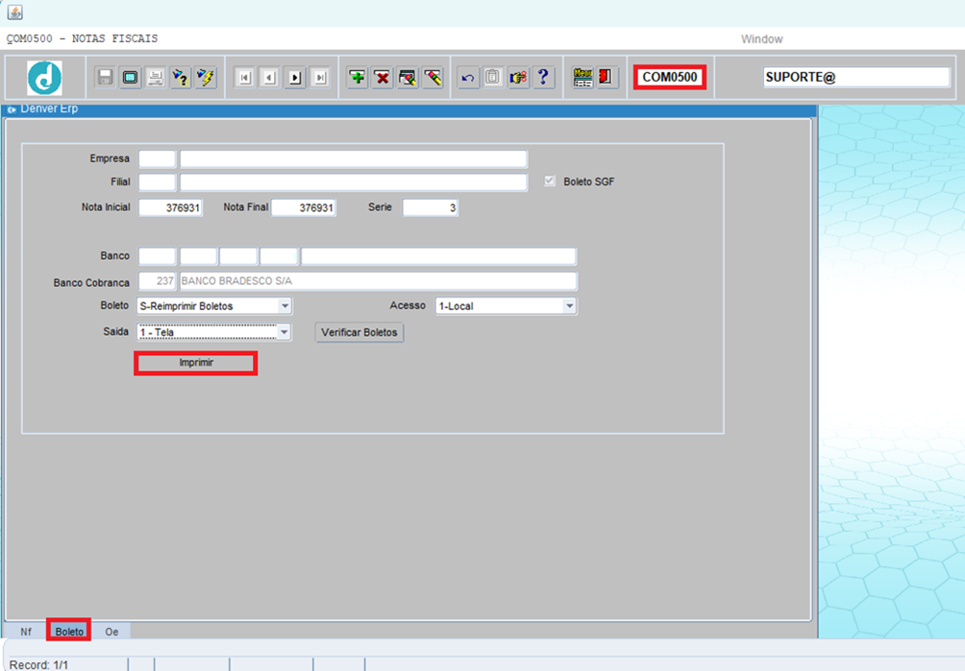Screen dimensions: 965x671
Task: Open the Boleto dropdown showing S-Reimprimir Boletos
Action: 285,306
